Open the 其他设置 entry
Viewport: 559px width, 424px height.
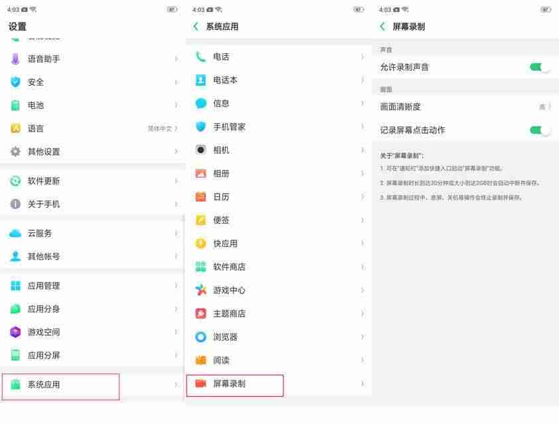tap(93, 151)
